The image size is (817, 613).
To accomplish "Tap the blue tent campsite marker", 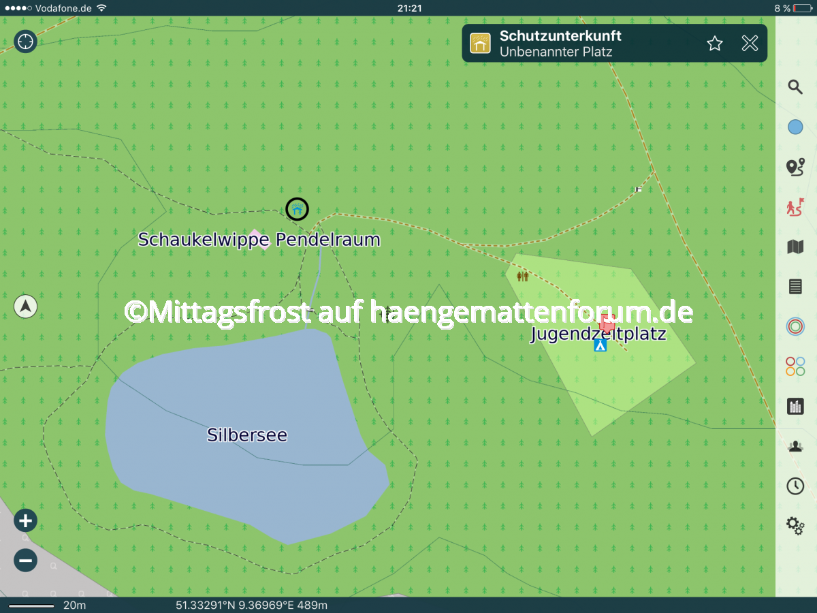I will (600, 345).
